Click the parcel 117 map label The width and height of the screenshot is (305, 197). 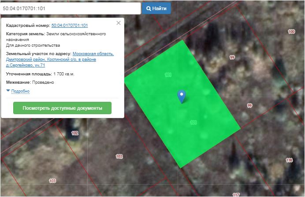236,194
